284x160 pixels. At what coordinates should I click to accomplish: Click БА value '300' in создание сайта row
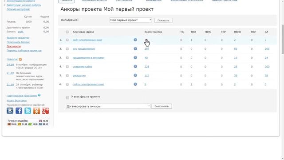(x=267, y=67)
